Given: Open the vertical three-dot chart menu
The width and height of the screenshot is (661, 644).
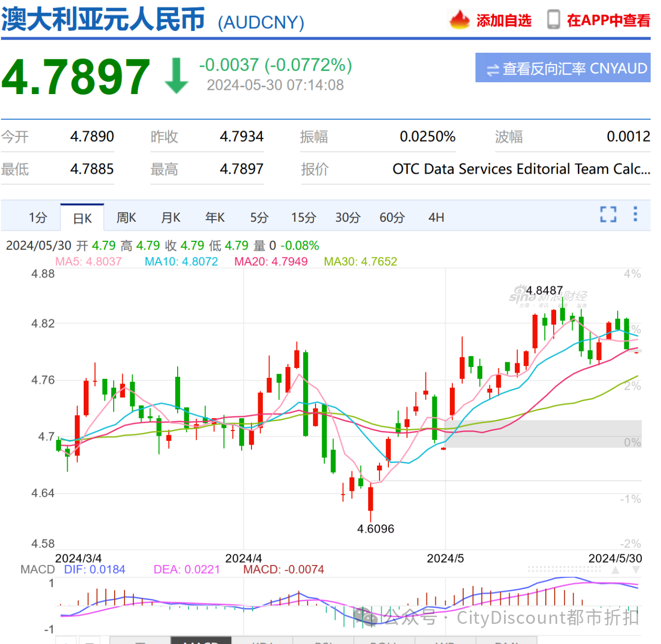Looking at the screenshot, I should coord(635,214).
